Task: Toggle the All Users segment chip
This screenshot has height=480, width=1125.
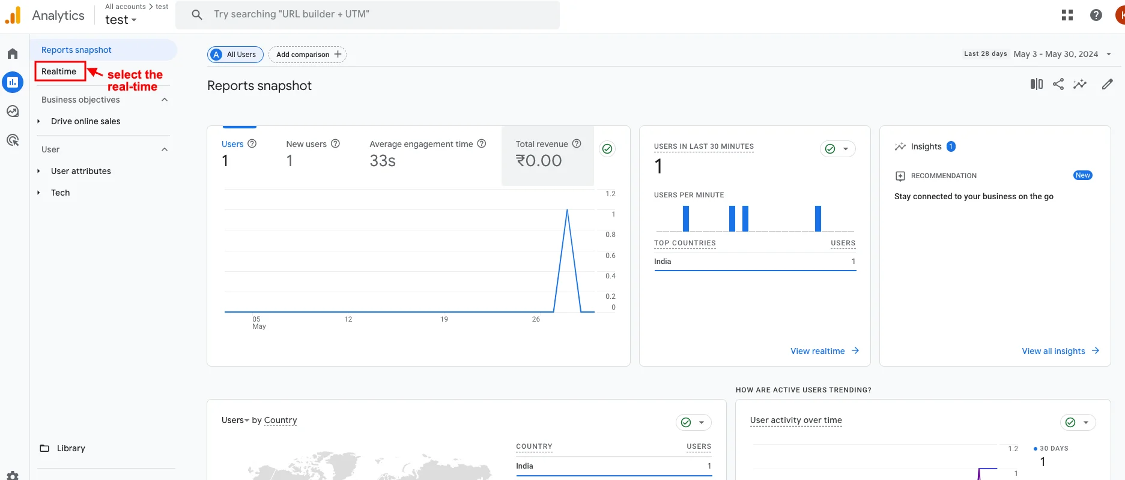Action: (235, 55)
